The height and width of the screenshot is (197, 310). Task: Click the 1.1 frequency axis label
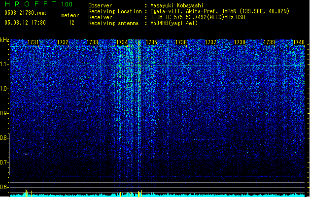(4, 64)
